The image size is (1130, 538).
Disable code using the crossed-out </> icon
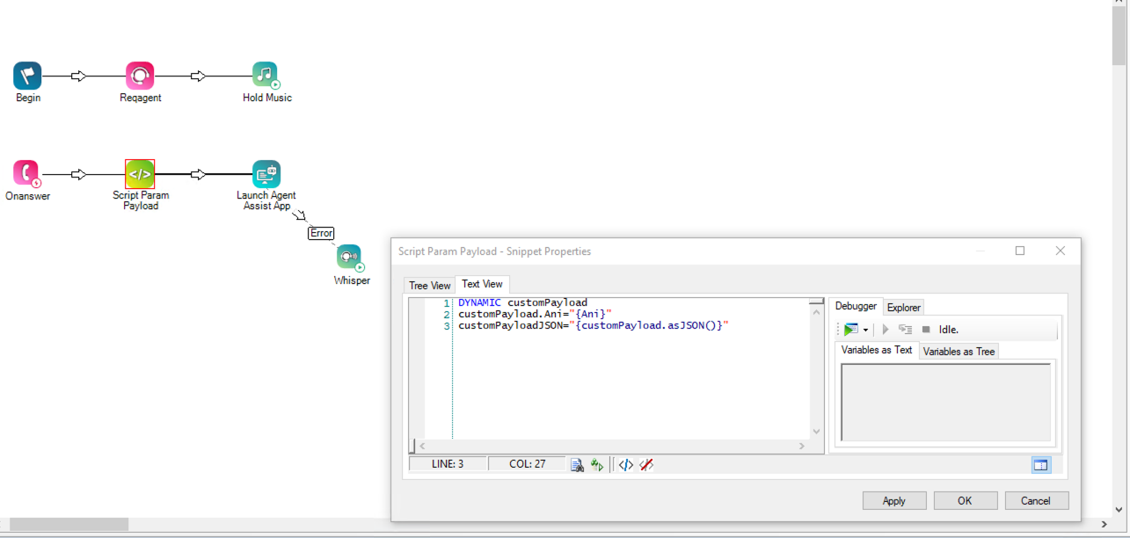(647, 464)
